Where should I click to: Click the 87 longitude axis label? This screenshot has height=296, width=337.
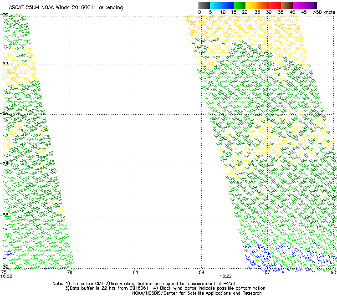pyautogui.click(x=267, y=272)
